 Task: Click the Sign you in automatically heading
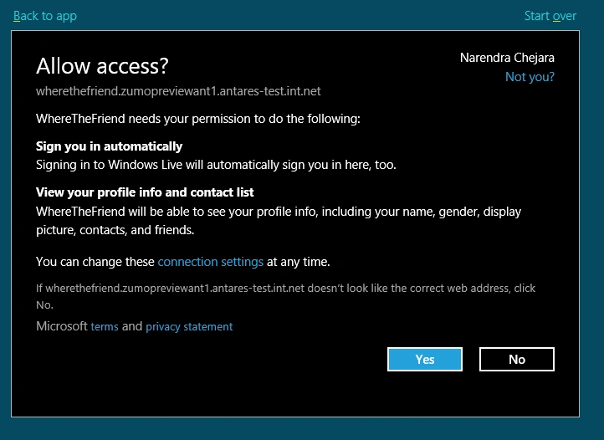(x=109, y=146)
